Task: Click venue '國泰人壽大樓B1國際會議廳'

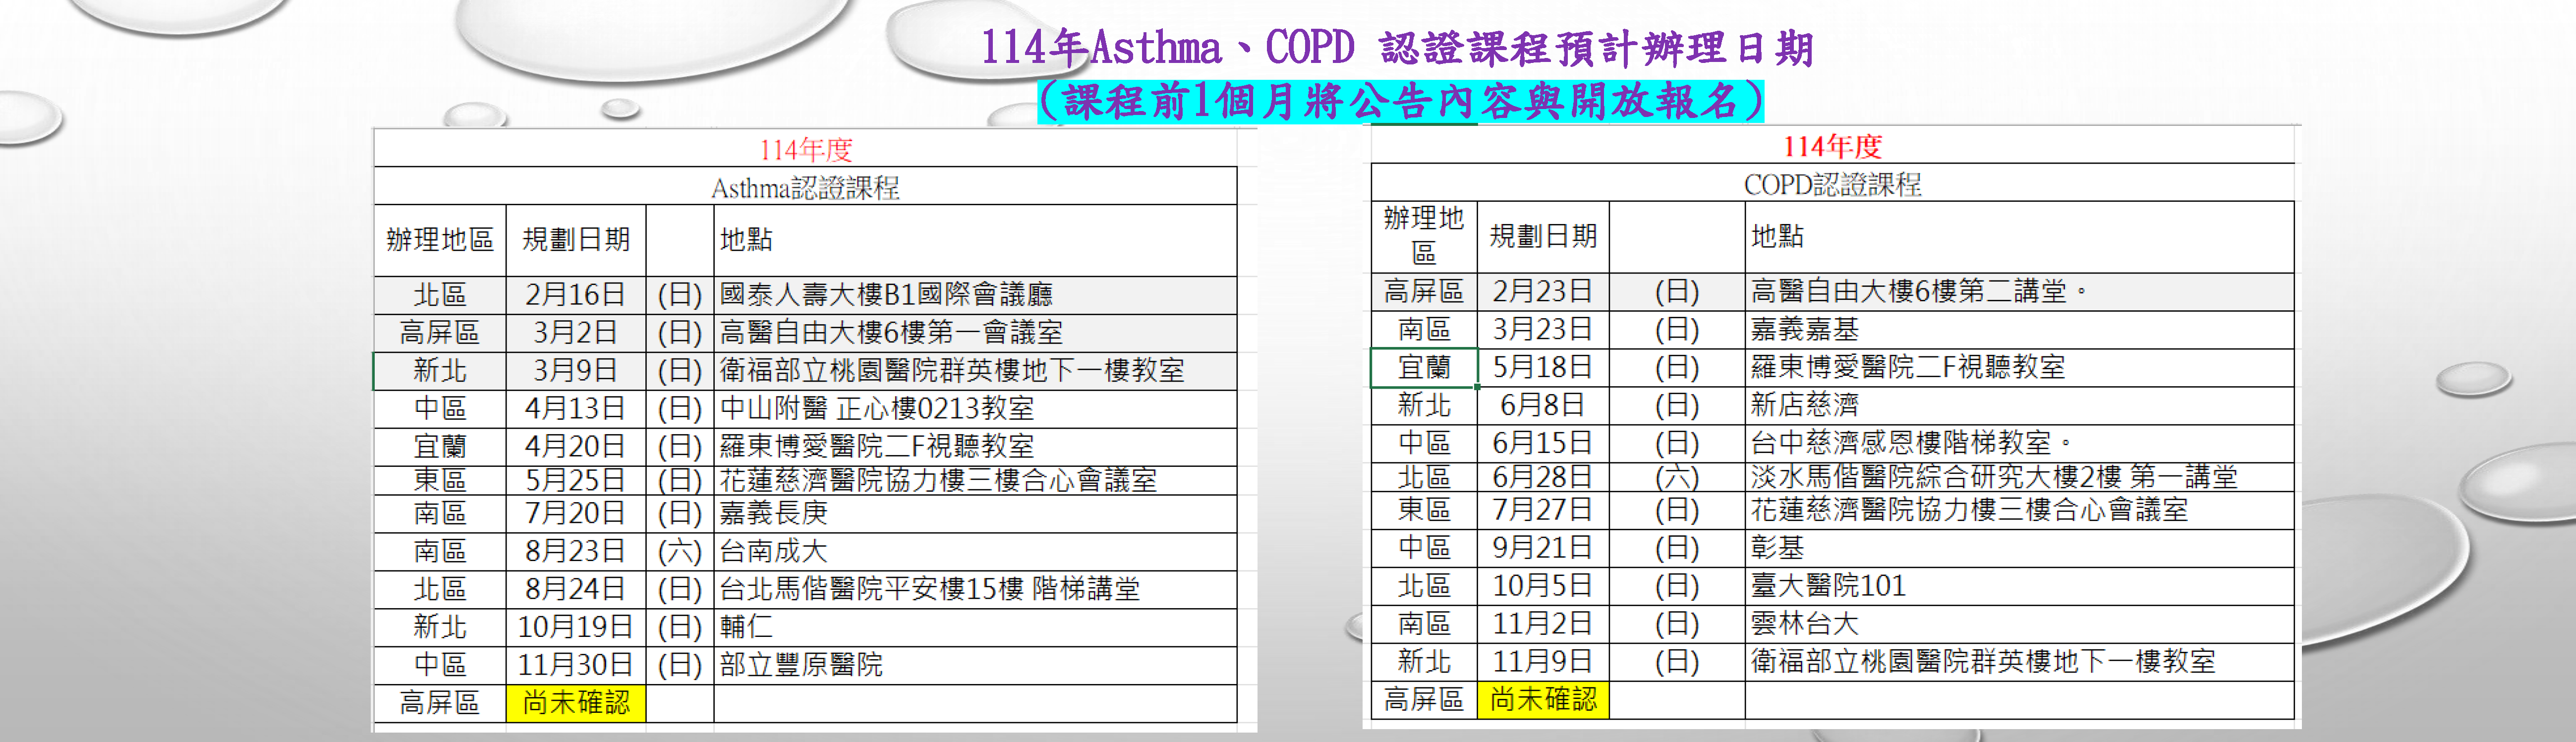Action: (886, 295)
